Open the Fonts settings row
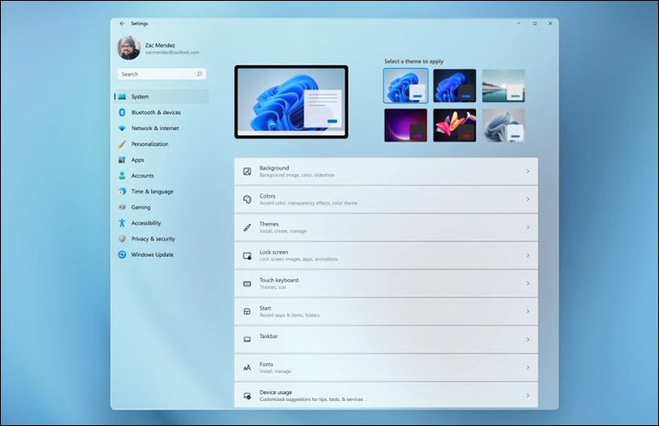 tap(386, 368)
